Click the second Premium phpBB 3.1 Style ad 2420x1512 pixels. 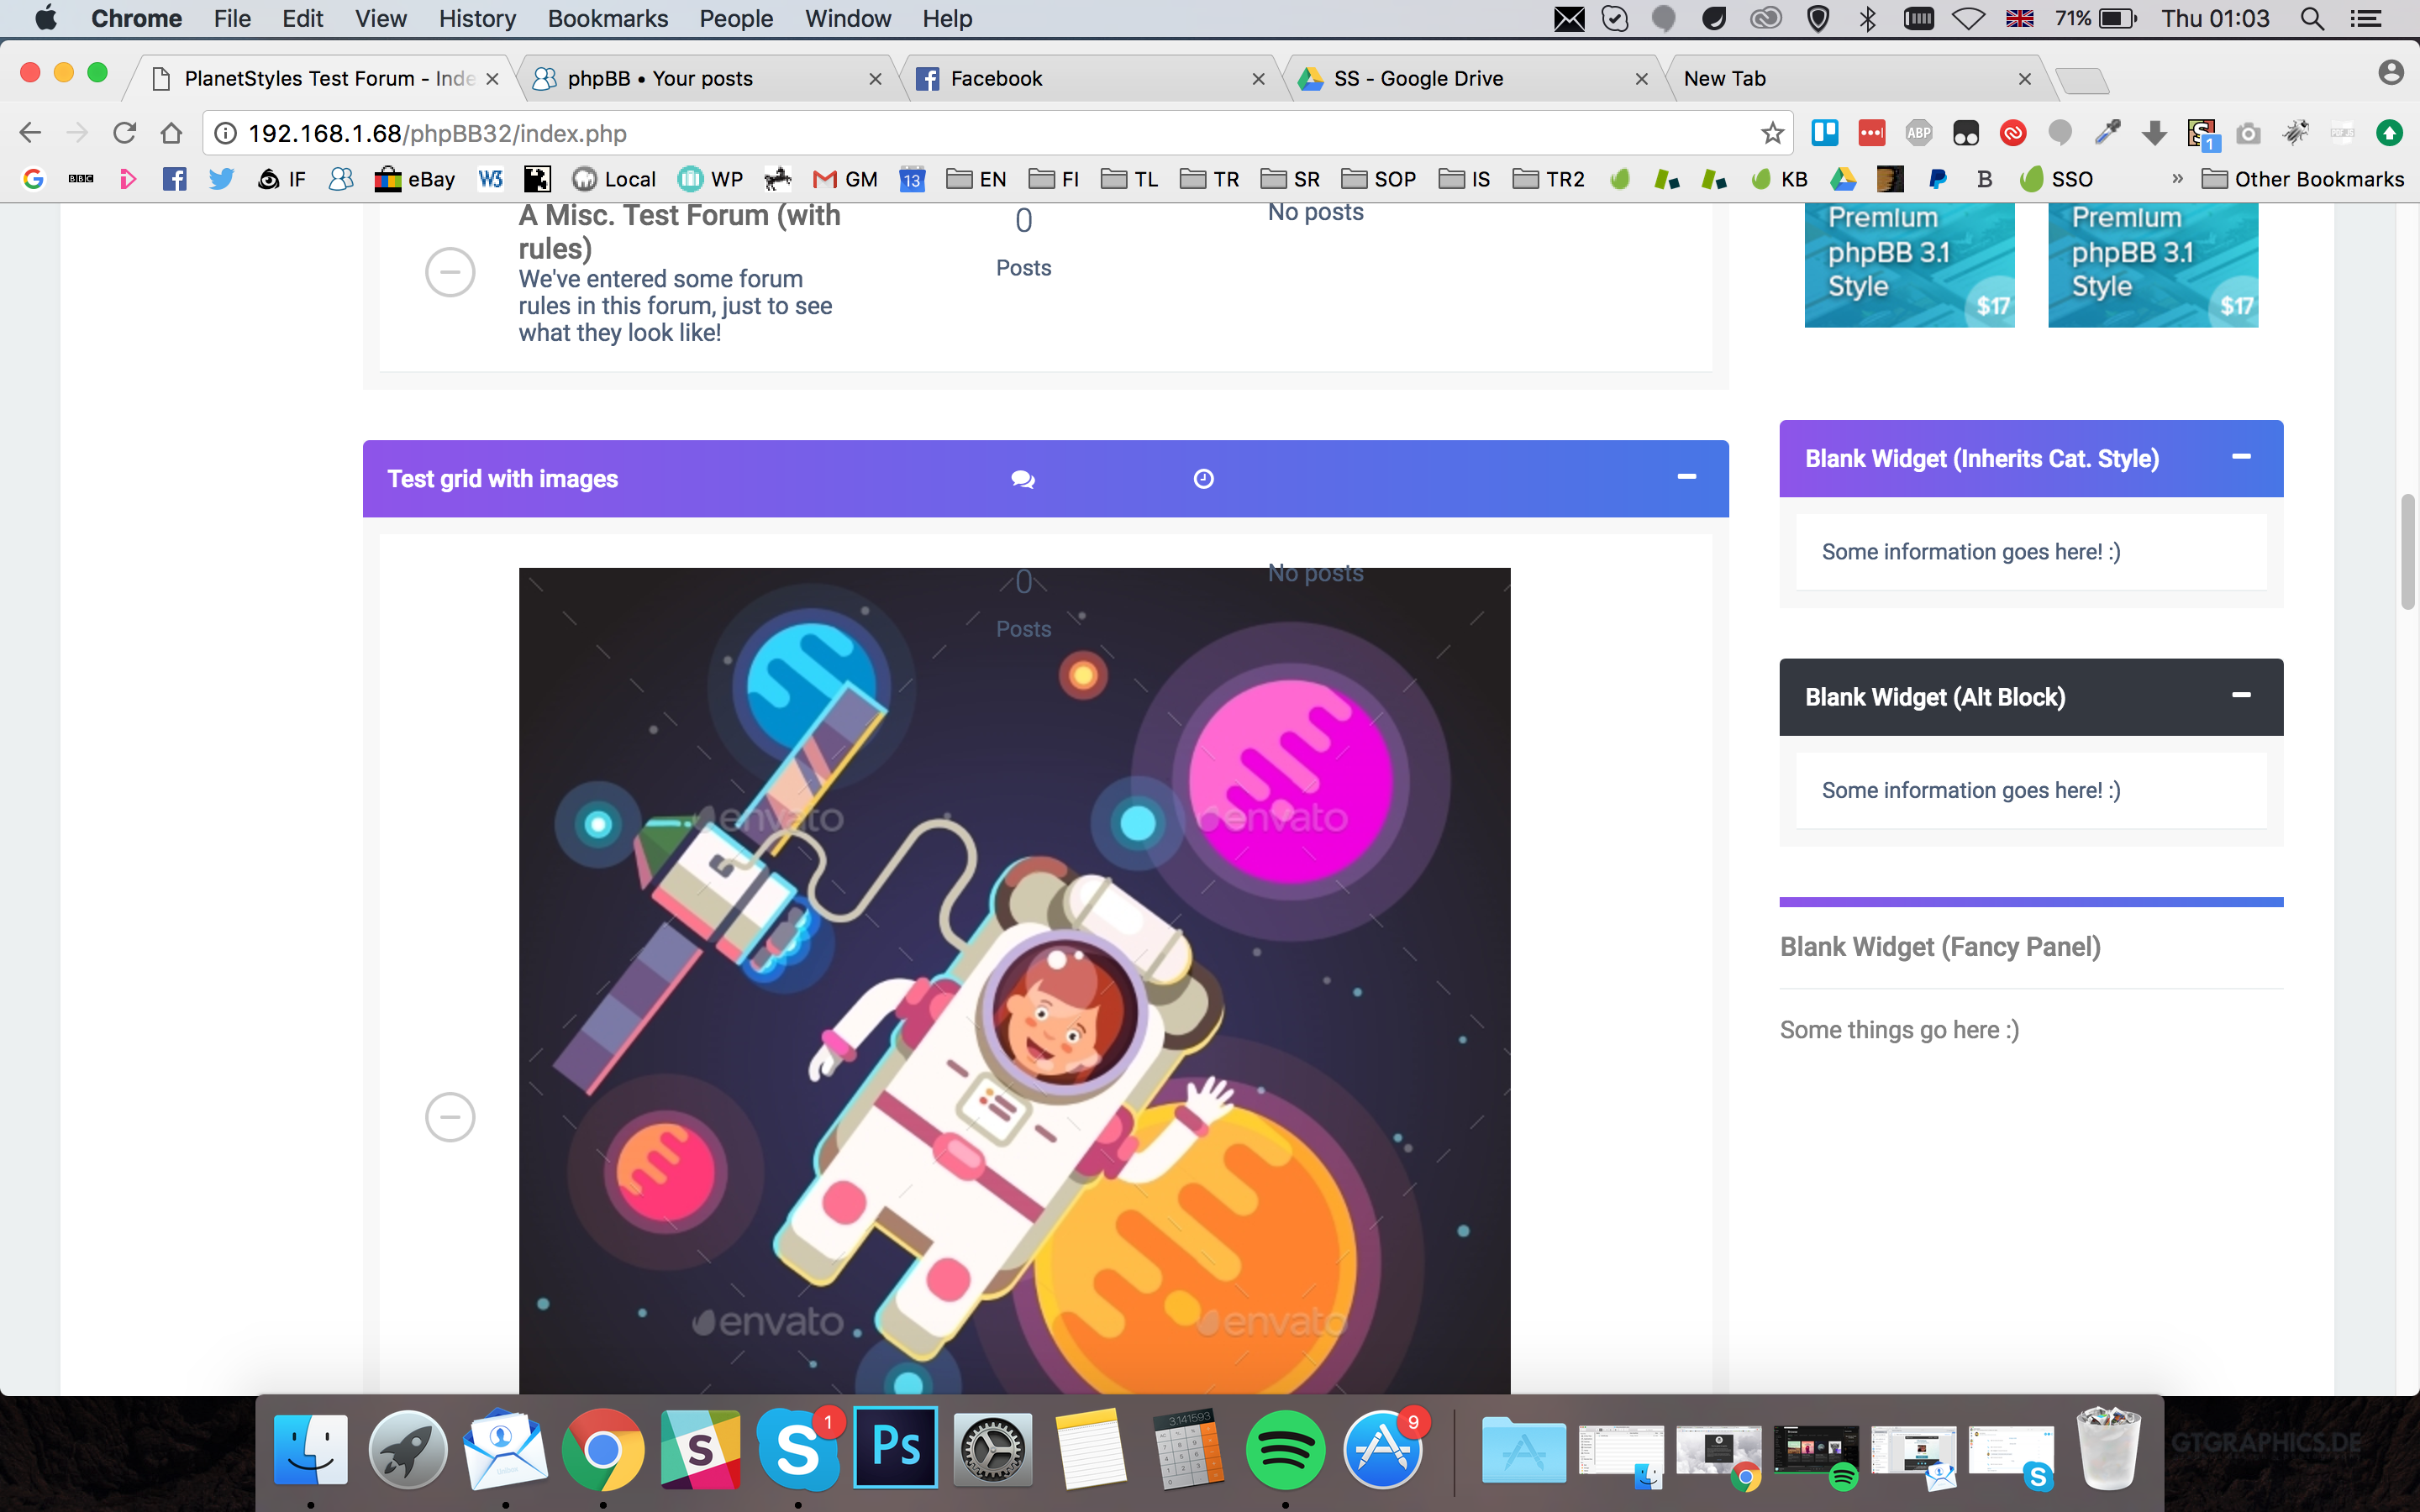(2153, 265)
